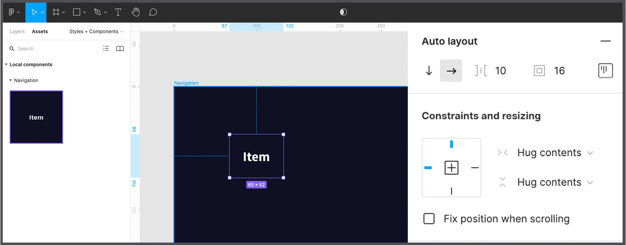
Task: Click the assets Search field
Action: click(x=53, y=49)
